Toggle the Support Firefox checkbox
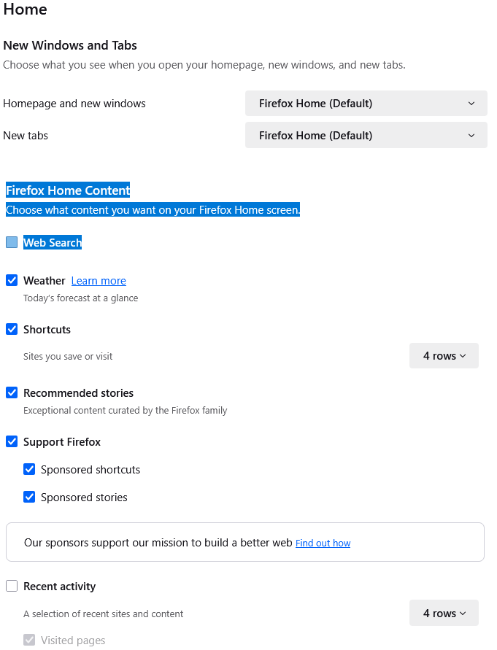Screen dimensions: 497x650 (12, 442)
